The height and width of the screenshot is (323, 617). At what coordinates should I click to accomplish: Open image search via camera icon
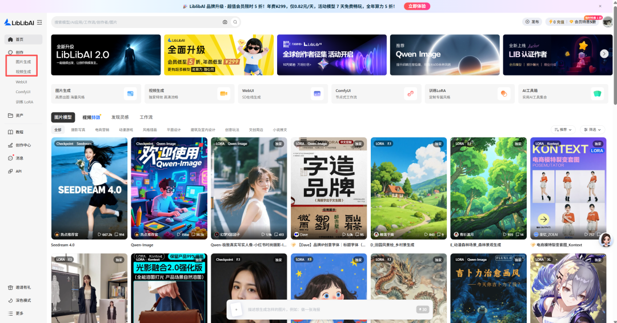pos(225,22)
